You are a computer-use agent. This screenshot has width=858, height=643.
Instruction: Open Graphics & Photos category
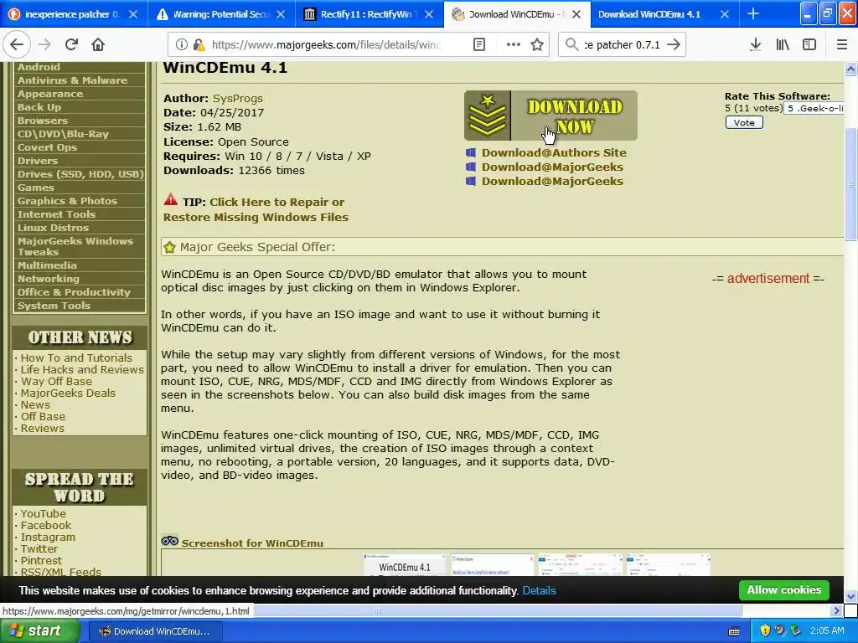67,201
